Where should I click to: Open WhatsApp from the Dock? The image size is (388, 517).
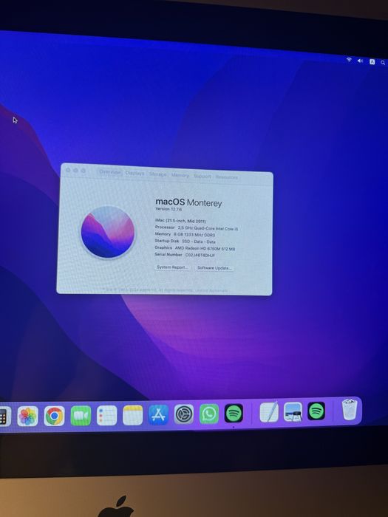point(209,414)
